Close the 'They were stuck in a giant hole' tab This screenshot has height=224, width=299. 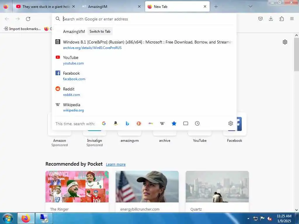(74, 6)
